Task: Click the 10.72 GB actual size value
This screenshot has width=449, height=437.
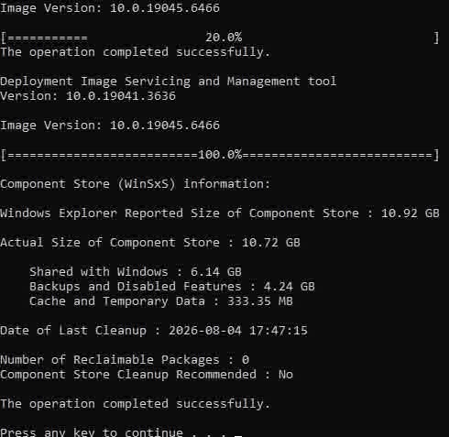Action: (271, 243)
